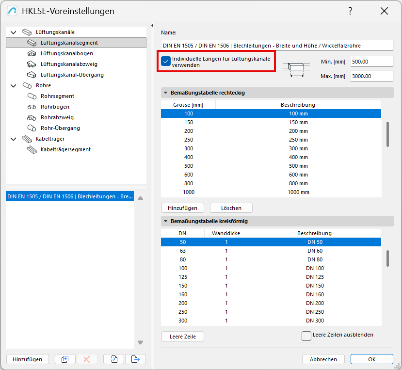Click the Name input field
This screenshot has height=370, width=402.
(x=277, y=46)
